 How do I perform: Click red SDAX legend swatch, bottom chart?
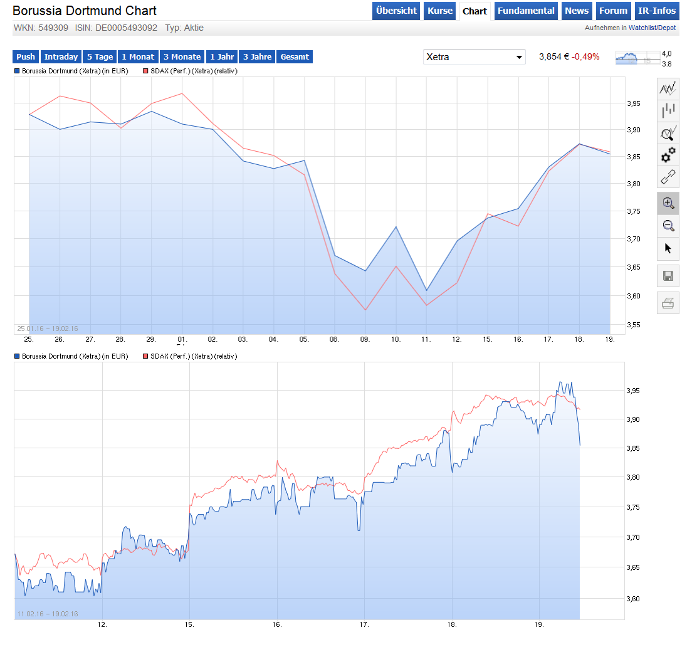click(145, 357)
